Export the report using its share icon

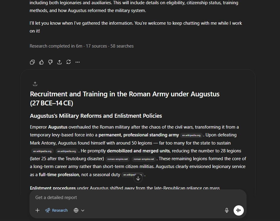pos(35,84)
